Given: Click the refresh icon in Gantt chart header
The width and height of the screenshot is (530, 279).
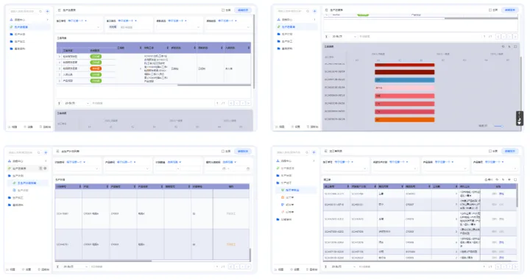Looking at the screenshot, I should tap(503, 46).
